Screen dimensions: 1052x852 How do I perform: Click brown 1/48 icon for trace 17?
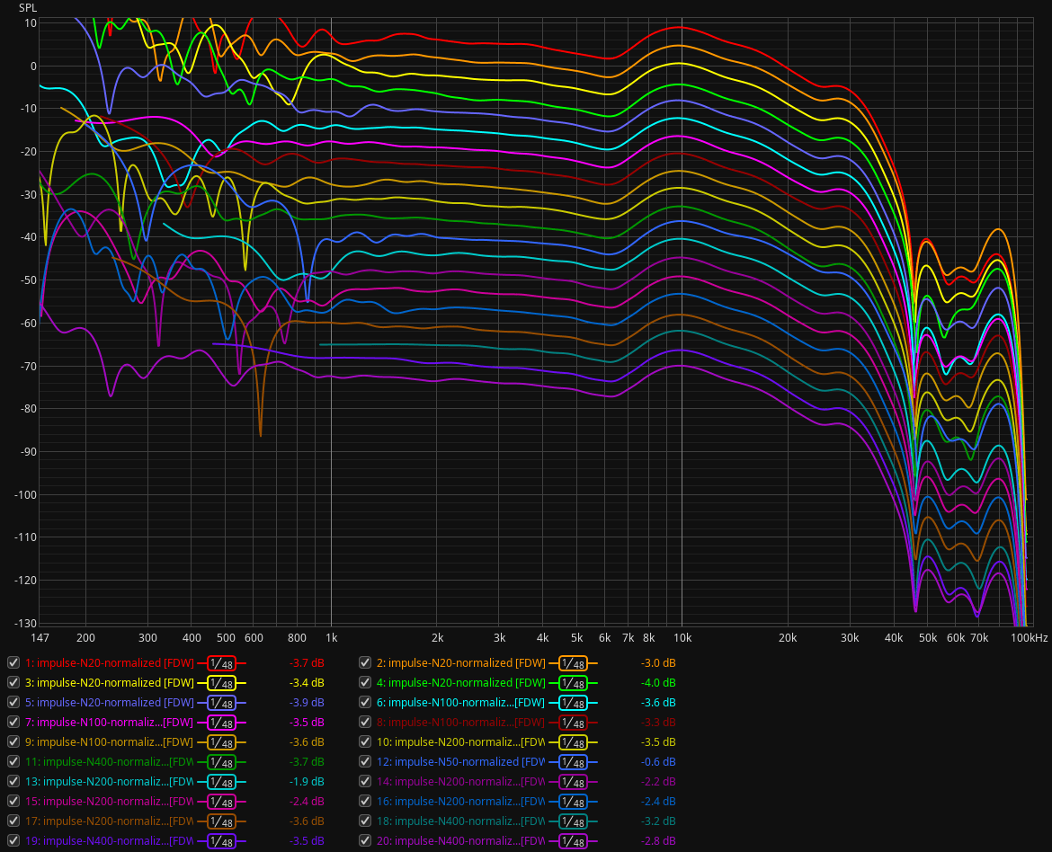(x=221, y=821)
